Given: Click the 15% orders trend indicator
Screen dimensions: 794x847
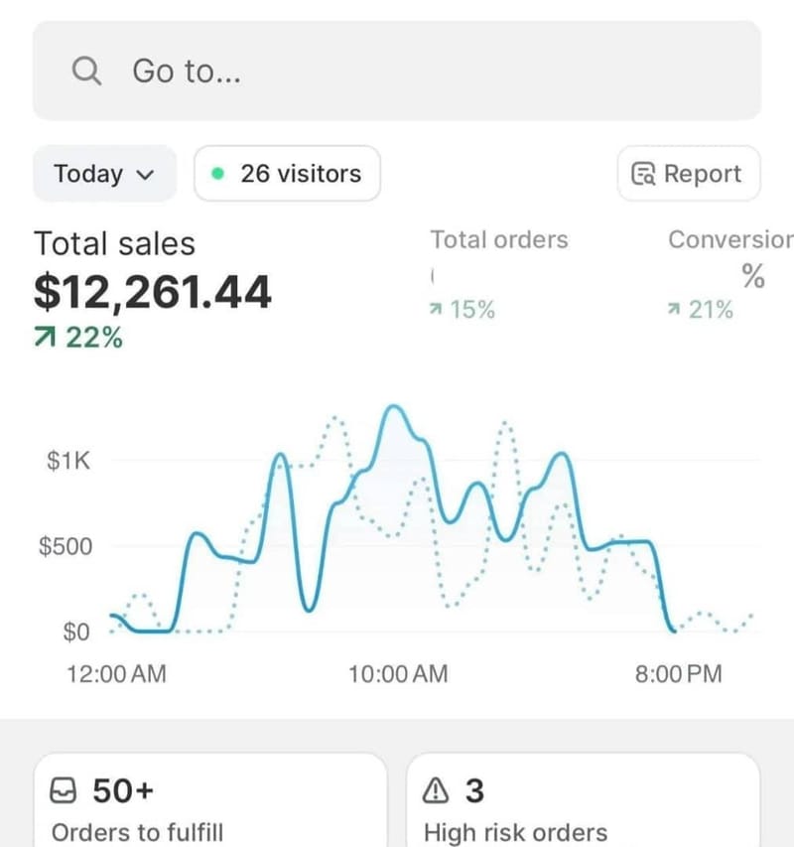Looking at the screenshot, I should tap(462, 310).
